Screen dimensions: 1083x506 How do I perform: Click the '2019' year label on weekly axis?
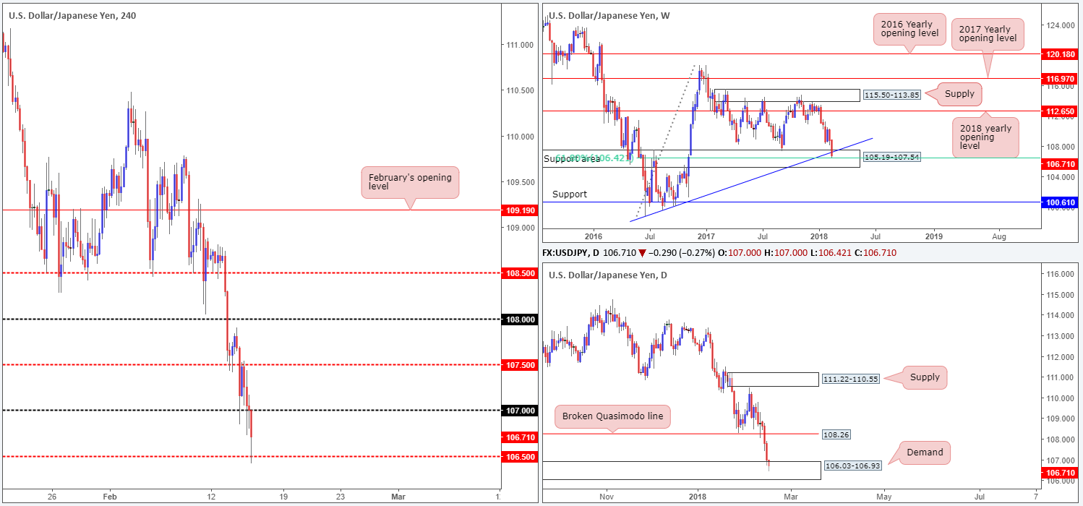pyautogui.click(x=933, y=236)
